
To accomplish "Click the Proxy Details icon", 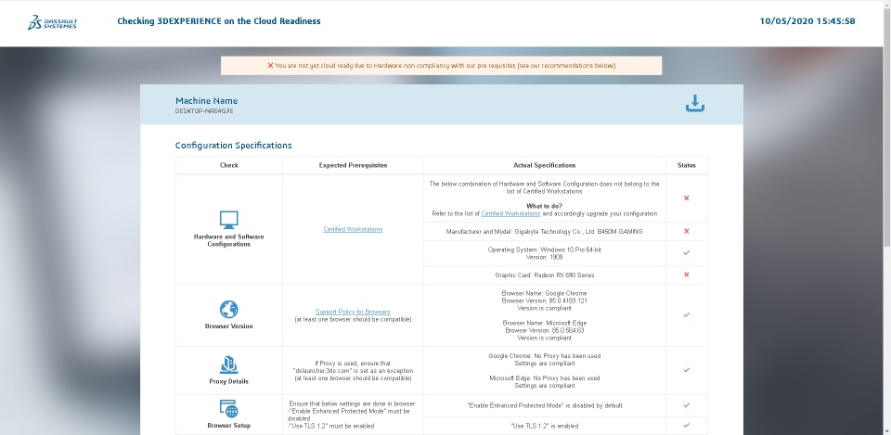I will [228, 365].
